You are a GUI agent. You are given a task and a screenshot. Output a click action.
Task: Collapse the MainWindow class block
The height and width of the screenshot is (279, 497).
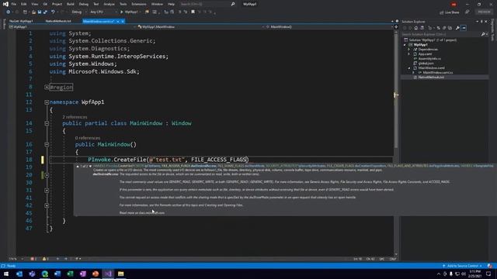coord(47,123)
